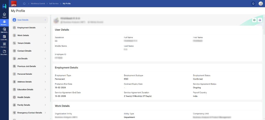Click the profile photo in the banner
This screenshot has width=265, height=120.
click(56, 20)
